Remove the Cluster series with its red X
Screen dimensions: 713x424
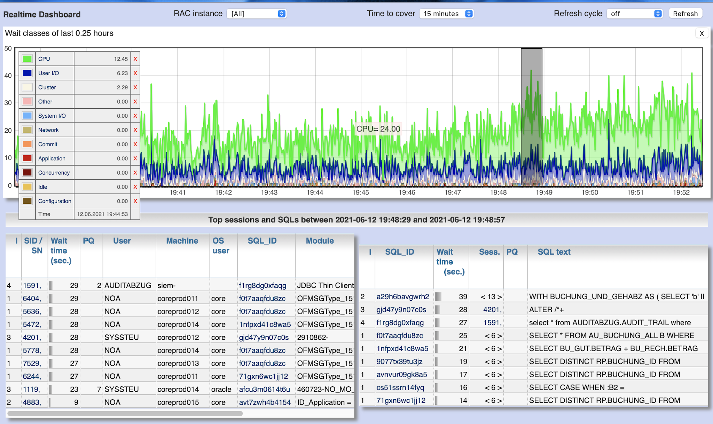click(135, 87)
